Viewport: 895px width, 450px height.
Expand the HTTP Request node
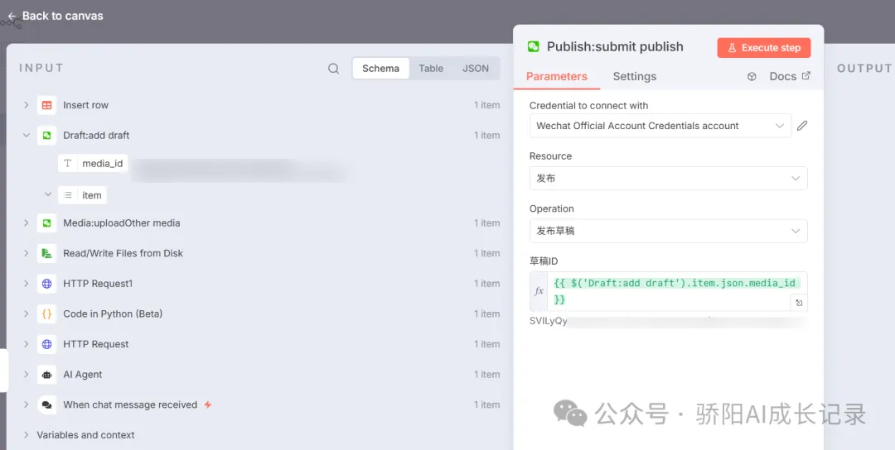(26, 343)
